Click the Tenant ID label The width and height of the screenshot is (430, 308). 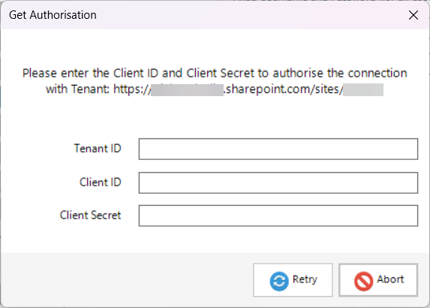(98, 149)
